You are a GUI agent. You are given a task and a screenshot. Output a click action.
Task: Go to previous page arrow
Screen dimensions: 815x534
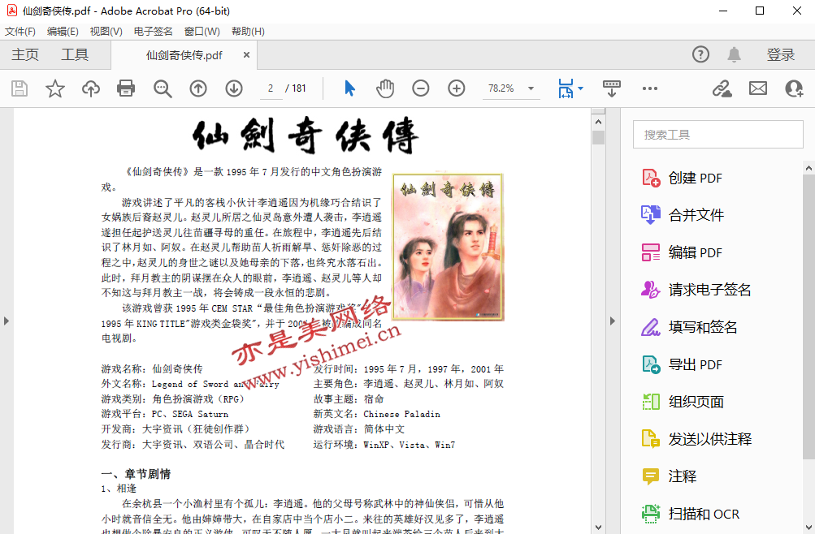click(x=198, y=88)
